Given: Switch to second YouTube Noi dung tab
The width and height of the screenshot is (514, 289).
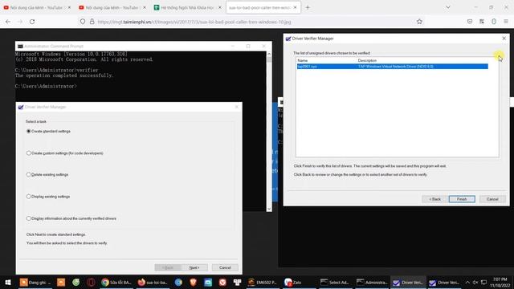Looking at the screenshot, I should (112, 7).
